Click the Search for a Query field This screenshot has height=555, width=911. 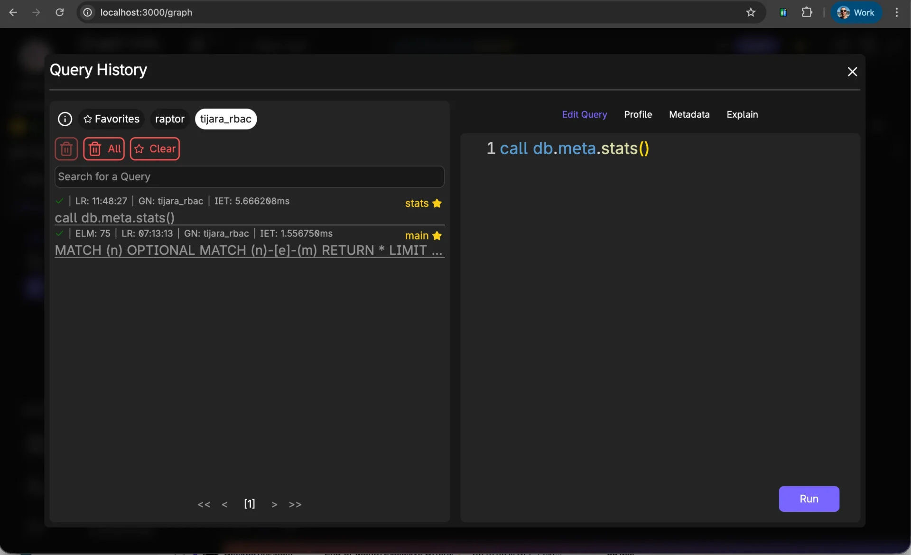point(249,176)
